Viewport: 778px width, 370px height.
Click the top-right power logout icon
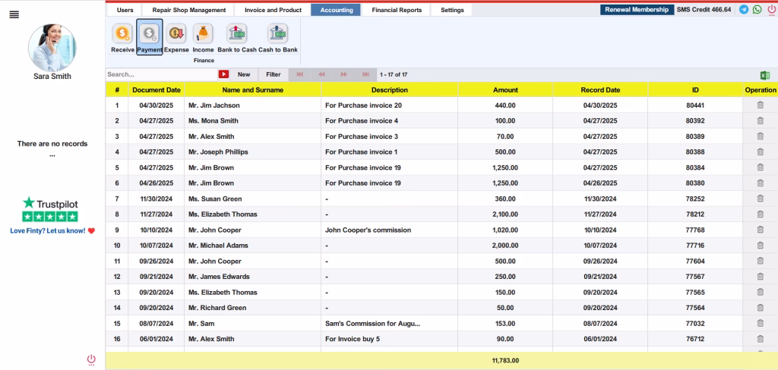click(x=771, y=10)
